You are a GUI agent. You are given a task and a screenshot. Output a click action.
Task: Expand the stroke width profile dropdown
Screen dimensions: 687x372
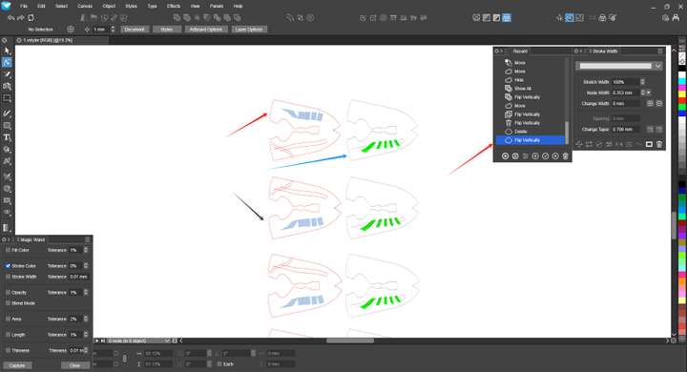click(x=658, y=66)
